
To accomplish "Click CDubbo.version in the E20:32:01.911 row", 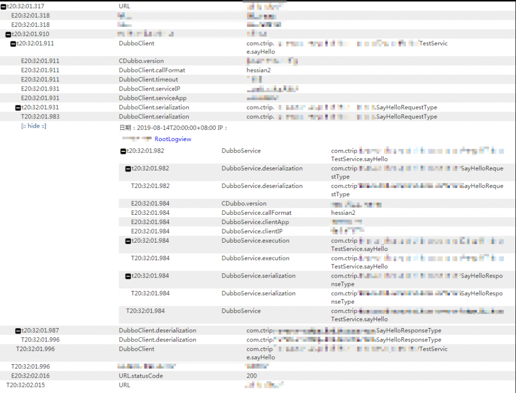I will [x=141, y=61].
